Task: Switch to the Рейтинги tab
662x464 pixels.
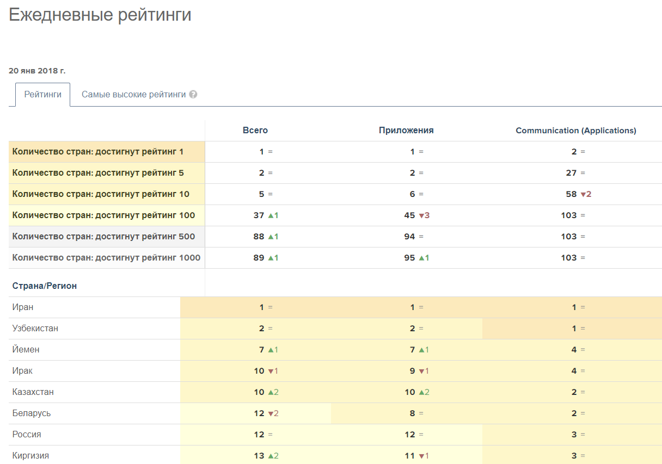Action: pos(42,95)
